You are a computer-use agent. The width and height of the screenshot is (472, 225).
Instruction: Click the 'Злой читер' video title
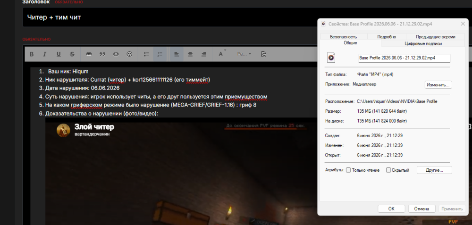click(x=94, y=127)
